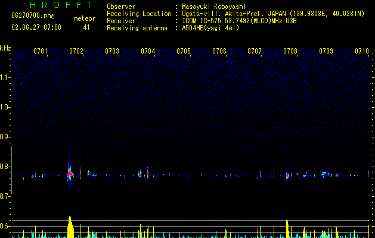Click the 1.1 frequency axis label
Viewport: 375px width, 238px height.
(5, 77)
